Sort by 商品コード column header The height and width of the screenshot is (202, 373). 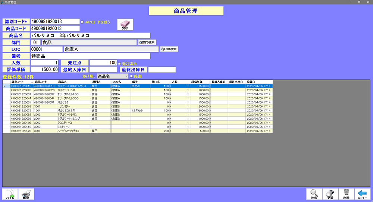click(x=45, y=82)
